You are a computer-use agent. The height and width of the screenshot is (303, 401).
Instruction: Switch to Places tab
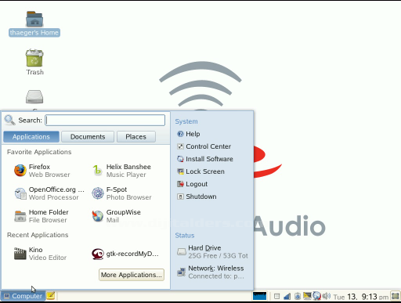tap(136, 137)
